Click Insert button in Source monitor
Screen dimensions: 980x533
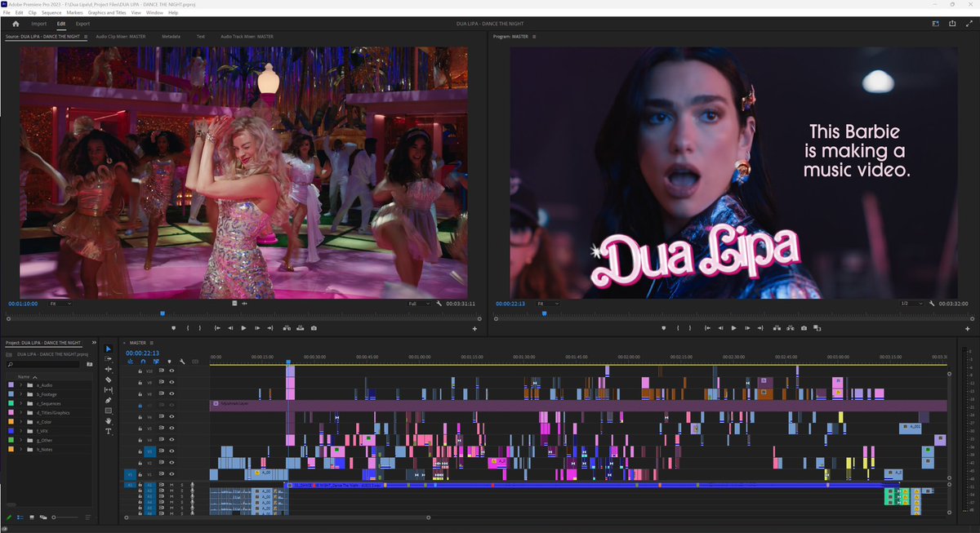[x=287, y=328]
